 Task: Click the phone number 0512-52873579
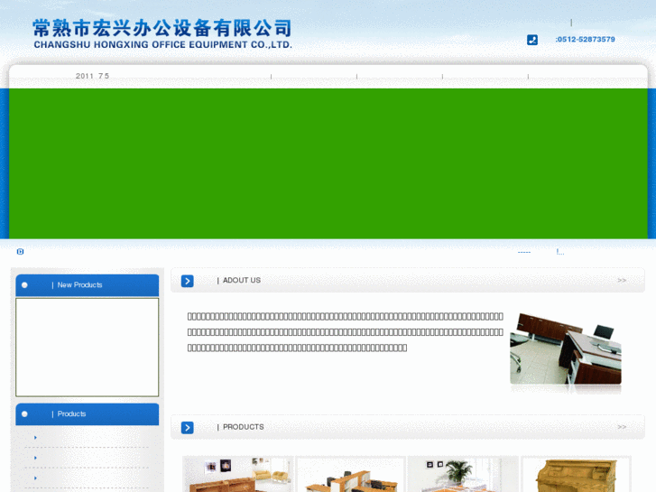[x=586, y=40]
